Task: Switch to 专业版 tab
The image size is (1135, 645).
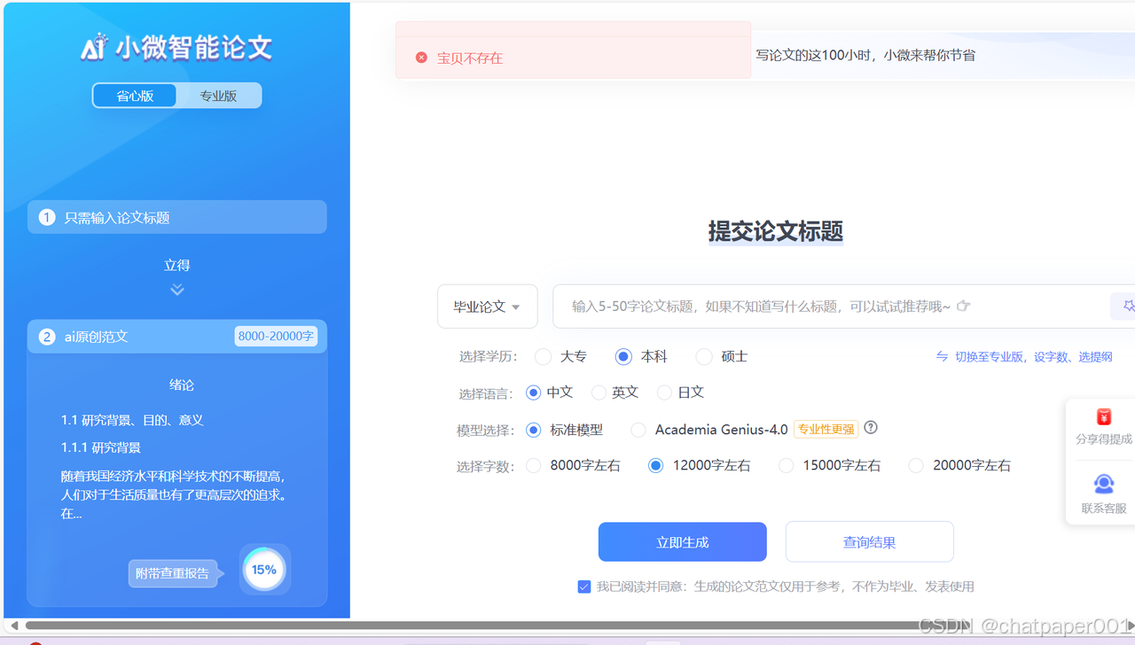Action: click(x=218, y=96)
